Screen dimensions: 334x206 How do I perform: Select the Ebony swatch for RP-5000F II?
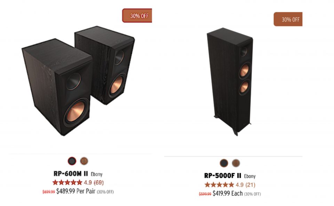click(x=224, y=163)
